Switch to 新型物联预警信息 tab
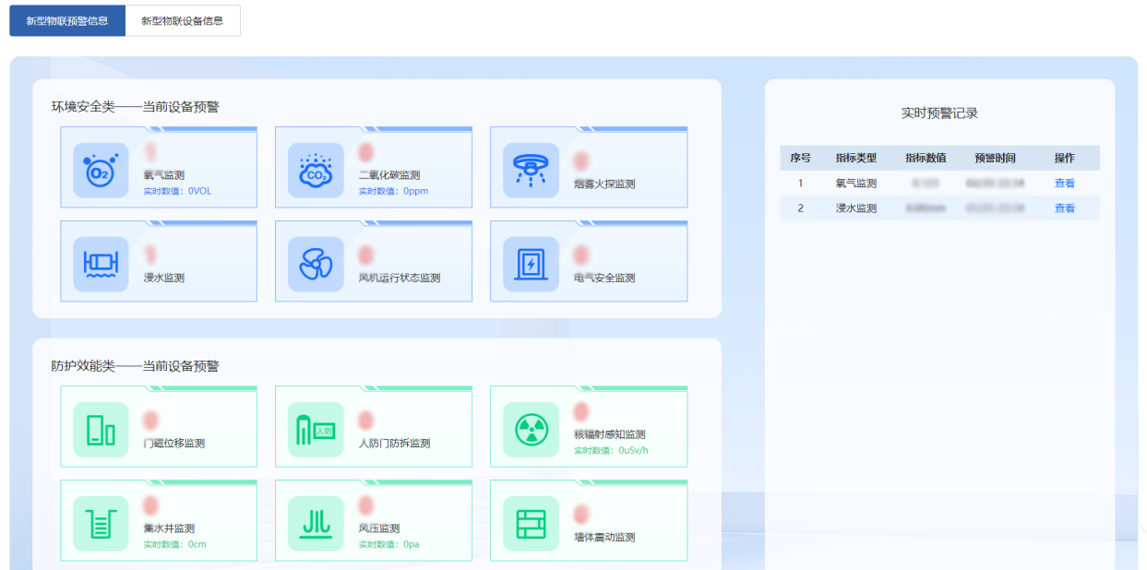 coord(67,20)
